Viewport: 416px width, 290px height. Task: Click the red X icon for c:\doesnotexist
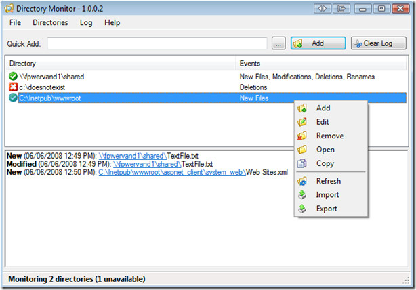[13, 87]
